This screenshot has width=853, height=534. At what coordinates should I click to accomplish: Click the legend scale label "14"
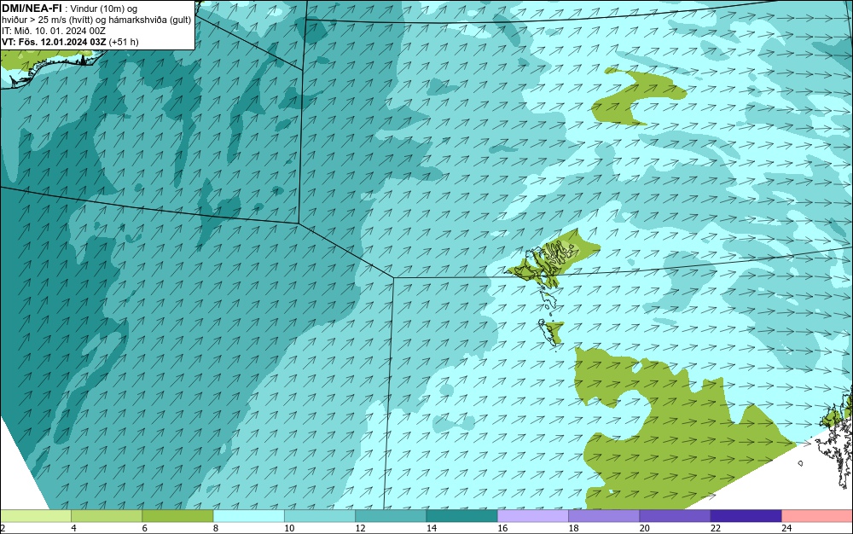(x=432, y=528)
